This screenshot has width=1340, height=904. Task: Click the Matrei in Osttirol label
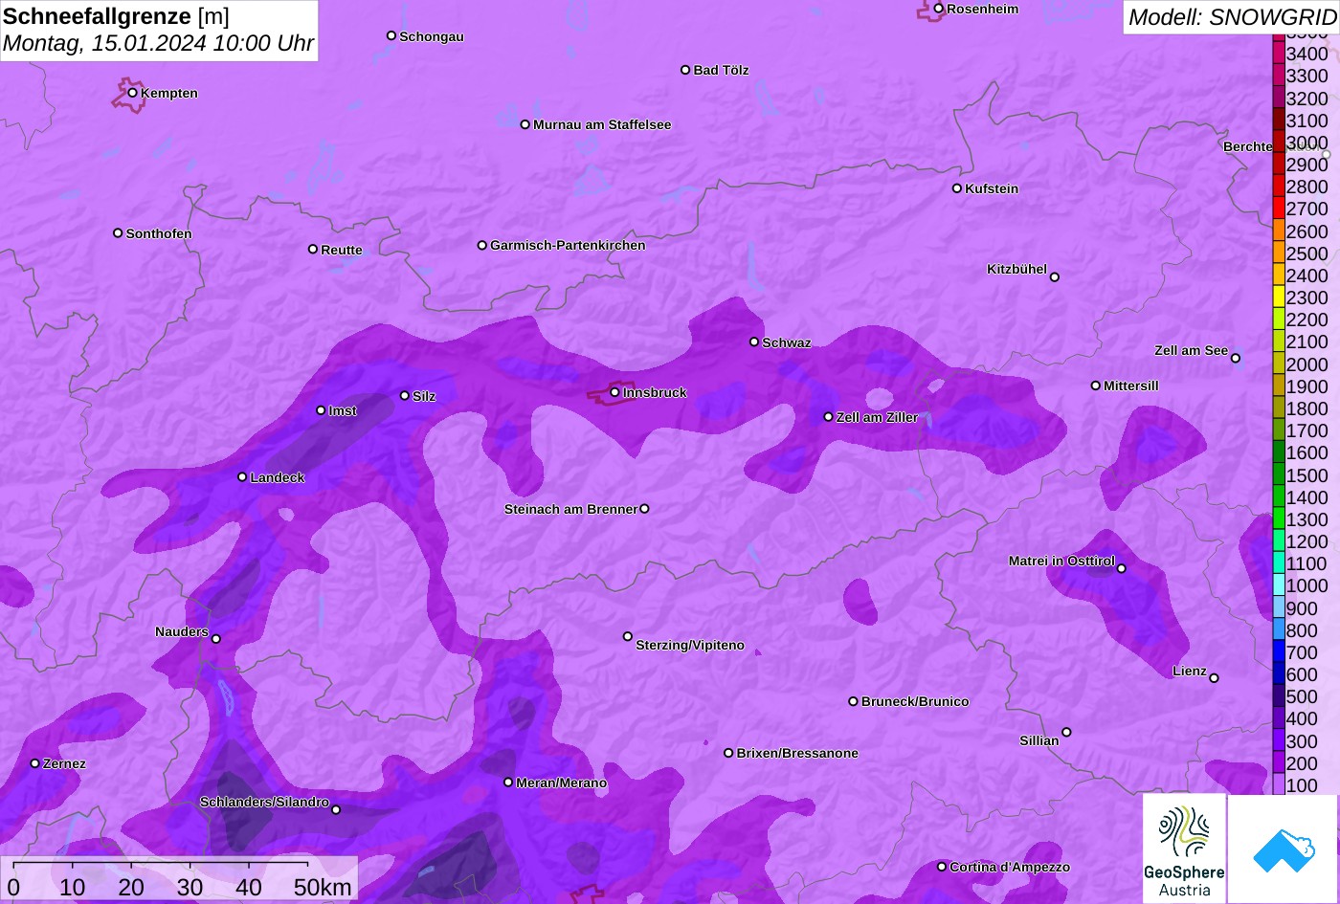[x=1061, y=561]
